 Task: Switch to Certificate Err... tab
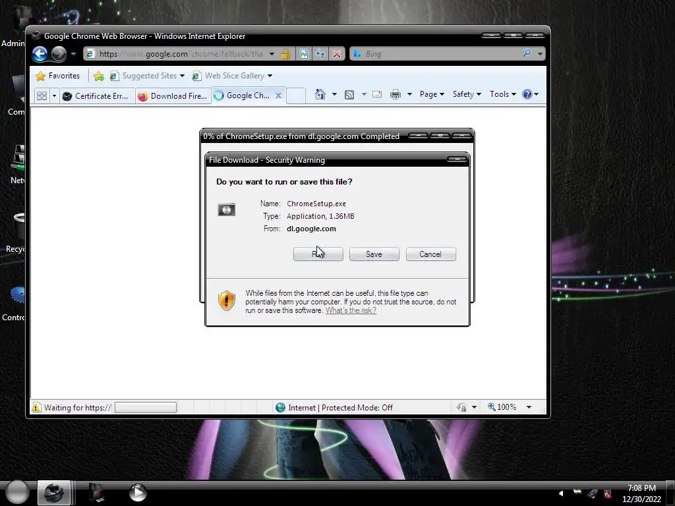[98, 96]
